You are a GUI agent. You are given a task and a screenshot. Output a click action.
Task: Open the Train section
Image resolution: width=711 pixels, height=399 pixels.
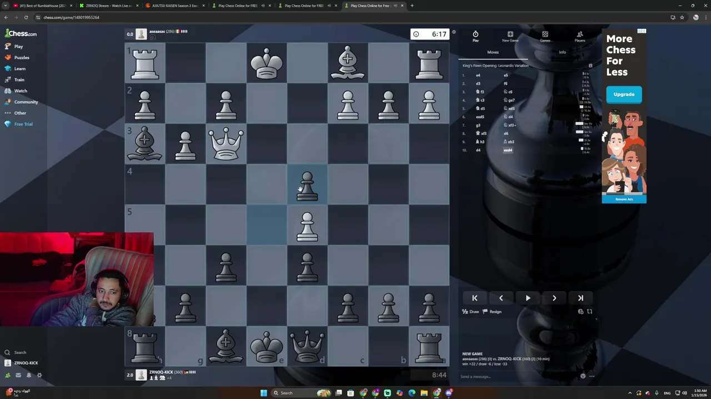coord(14,80)
